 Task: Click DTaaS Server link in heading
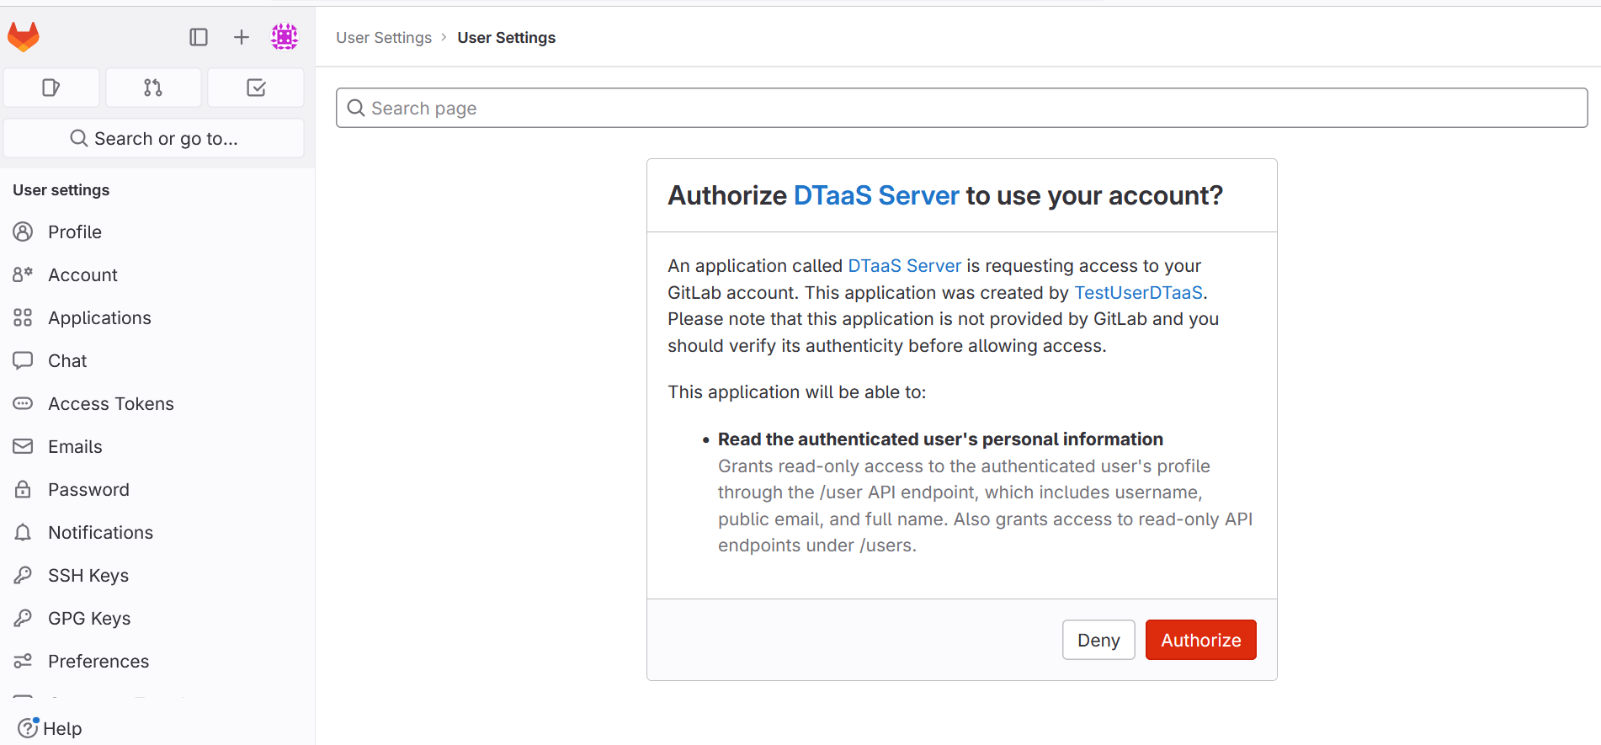876,195
